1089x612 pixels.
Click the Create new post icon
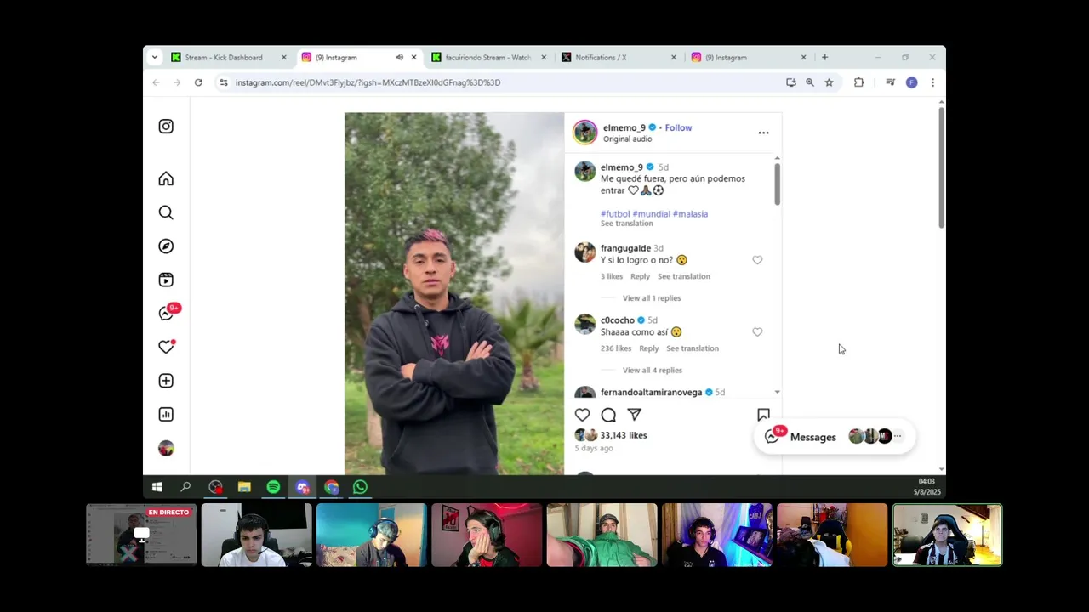point(166,381)
